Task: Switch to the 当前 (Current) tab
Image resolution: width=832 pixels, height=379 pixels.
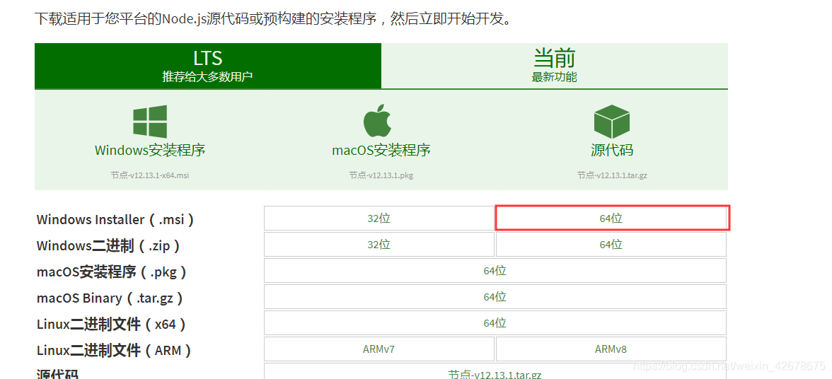Action: click(x=555, y=66)
